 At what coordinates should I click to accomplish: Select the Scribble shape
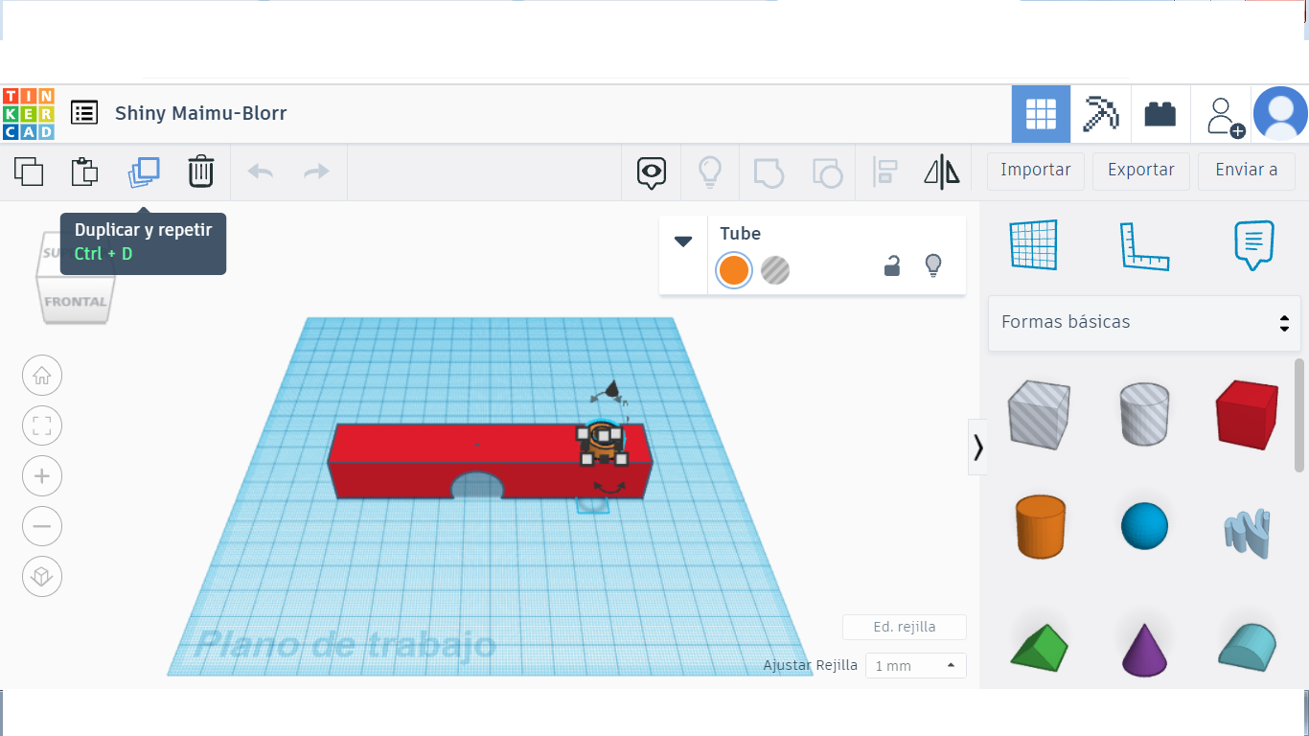1247,532
